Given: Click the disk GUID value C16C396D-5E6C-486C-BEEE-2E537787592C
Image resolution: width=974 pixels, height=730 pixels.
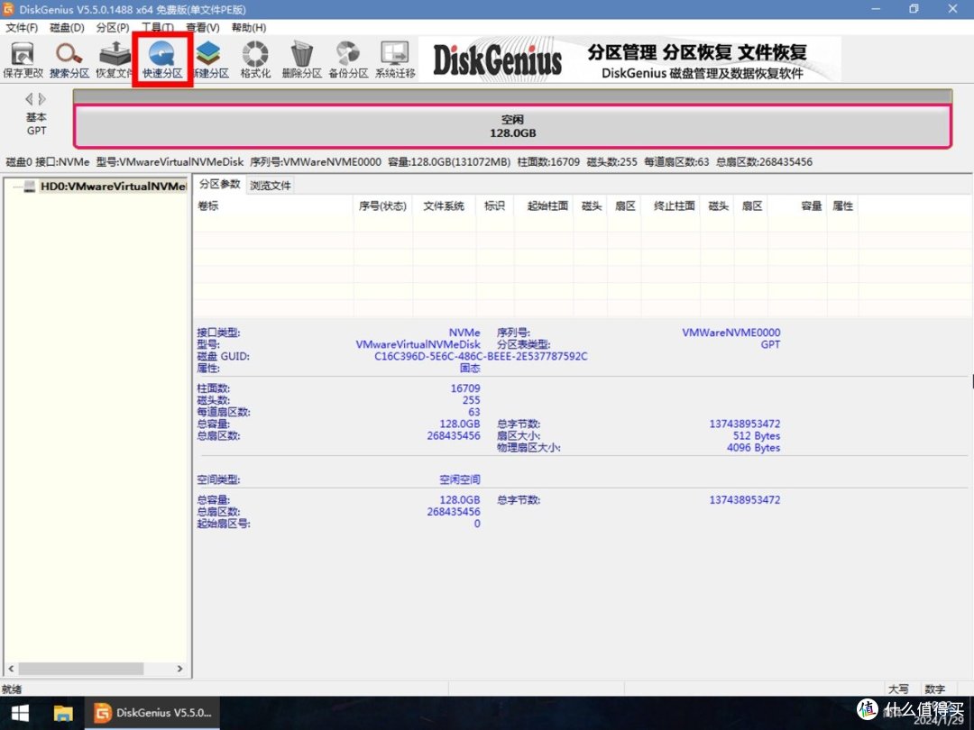Looking at the screenshot, I should point(481,356).
